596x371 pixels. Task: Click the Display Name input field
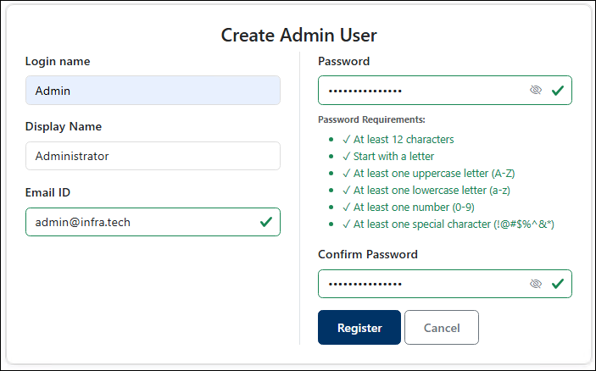153,156
